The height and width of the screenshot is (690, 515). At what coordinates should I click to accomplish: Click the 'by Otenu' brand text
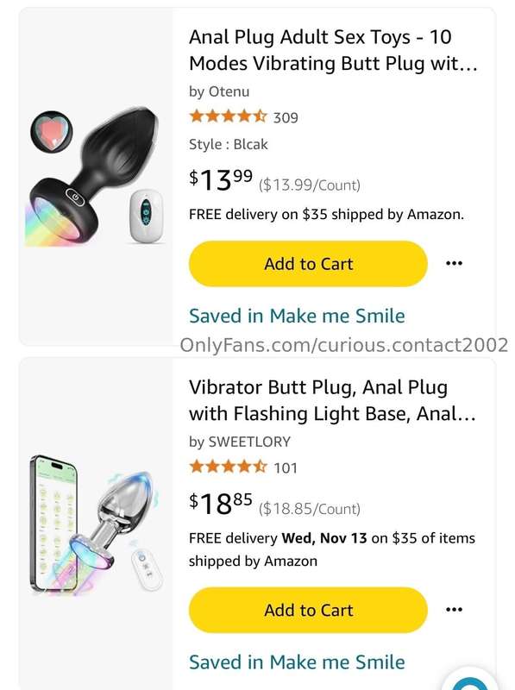tap(219, 91)
